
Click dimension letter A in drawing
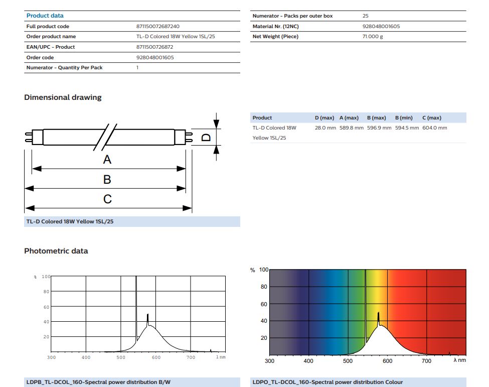107,160
